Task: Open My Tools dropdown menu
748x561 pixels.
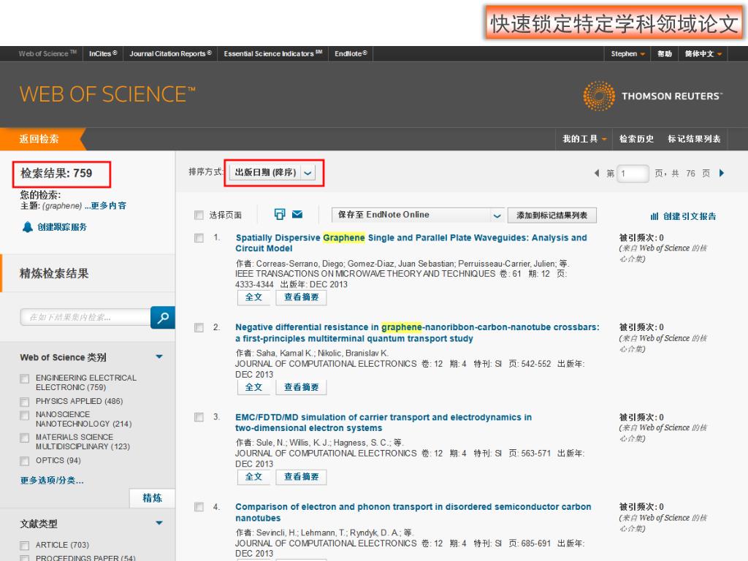Action: click(584, 139)
